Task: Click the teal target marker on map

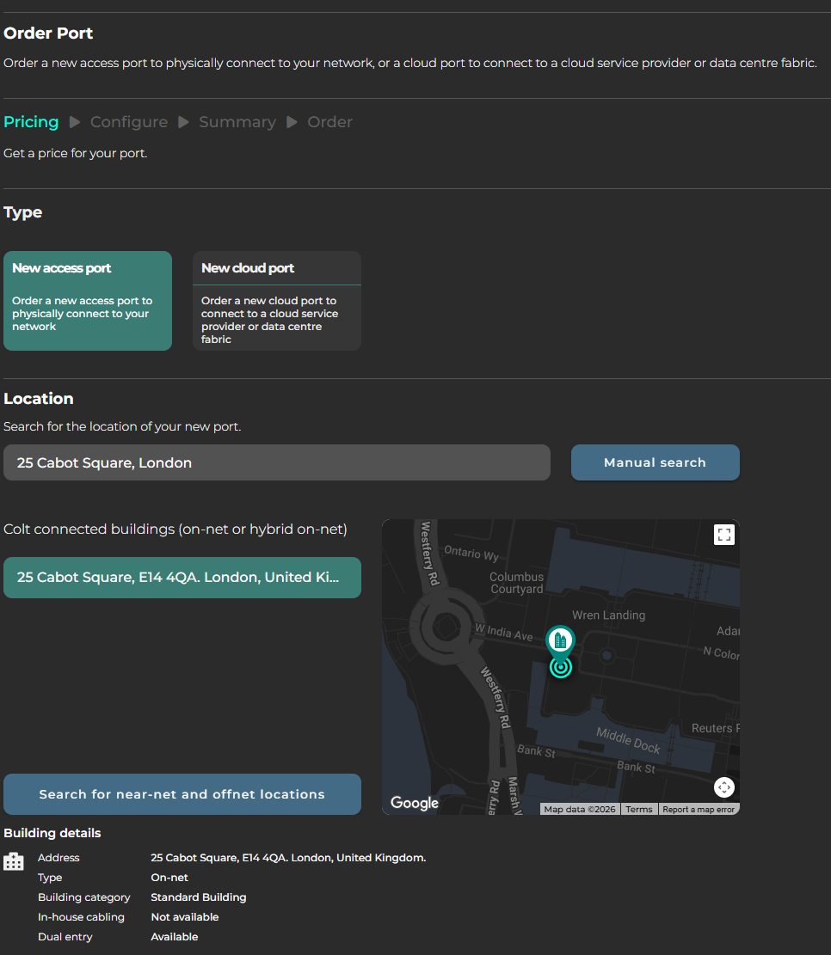Action: [561, 668]
